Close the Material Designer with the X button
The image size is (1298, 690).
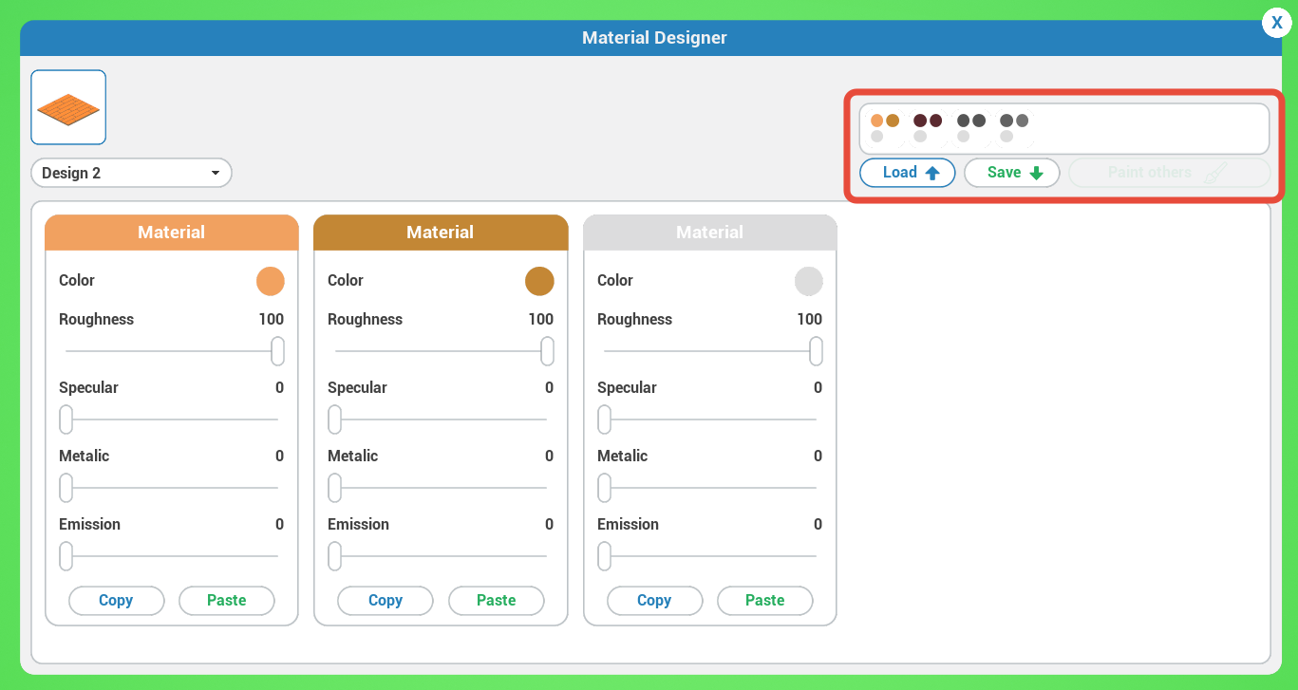coord(1276,23)
